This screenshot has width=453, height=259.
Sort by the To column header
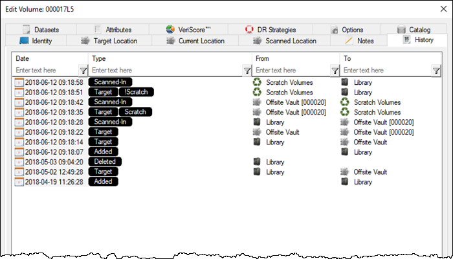pyautogui.click(x=391, y=58)
